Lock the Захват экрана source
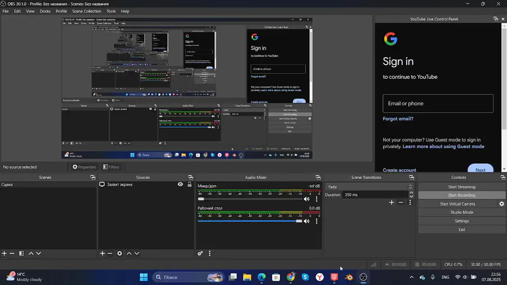The width and height of the screenshot is (507, 285). coord(189,185)
